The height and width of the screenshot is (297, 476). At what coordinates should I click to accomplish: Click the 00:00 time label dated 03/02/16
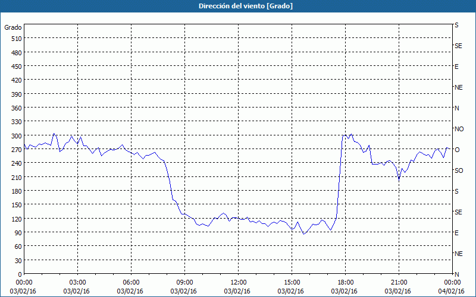pos(24,283)
